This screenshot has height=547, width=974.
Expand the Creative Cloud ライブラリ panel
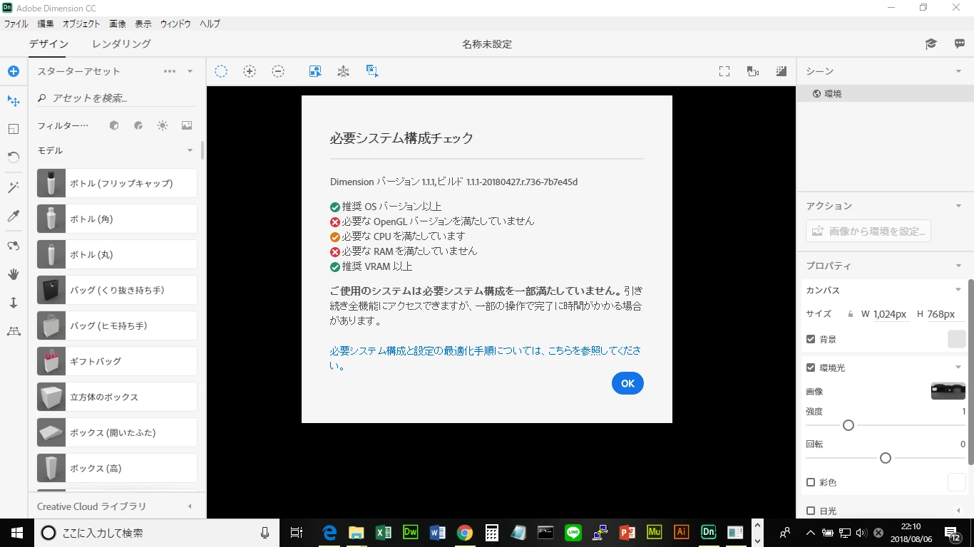[x=190, y=506]
